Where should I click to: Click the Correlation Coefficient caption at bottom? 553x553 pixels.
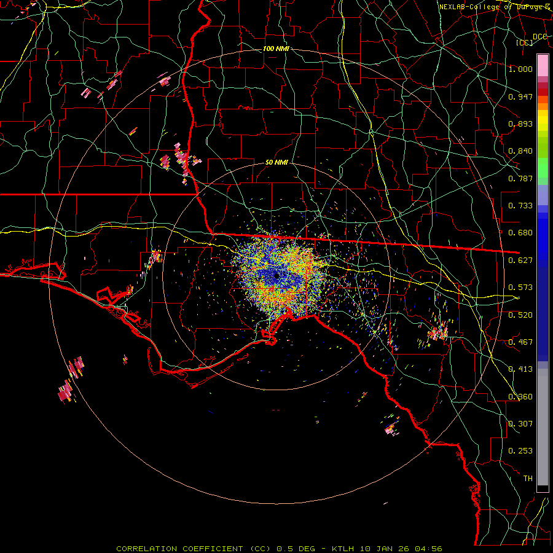click(279, 549)
